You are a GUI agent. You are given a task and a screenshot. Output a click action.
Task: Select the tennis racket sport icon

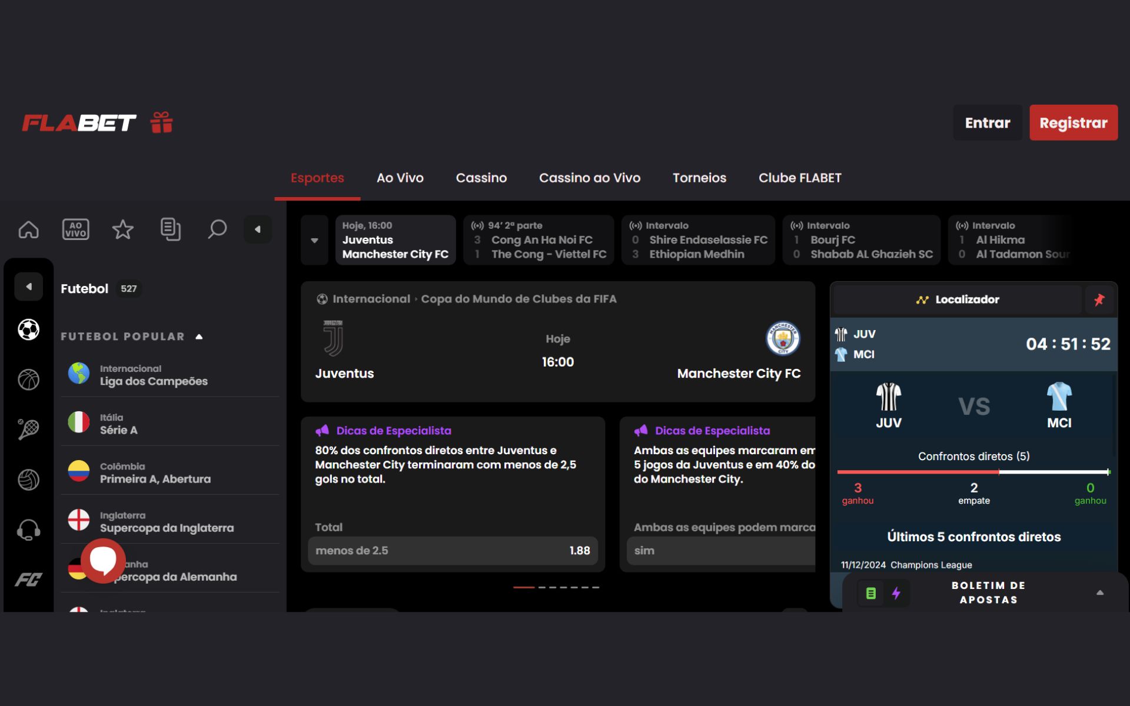[x=28, y=429]
